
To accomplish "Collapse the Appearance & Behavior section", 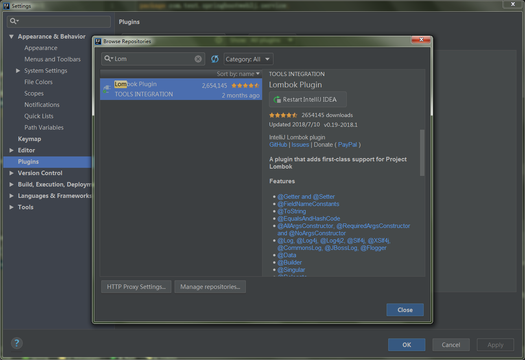I will tap(11, 37).
